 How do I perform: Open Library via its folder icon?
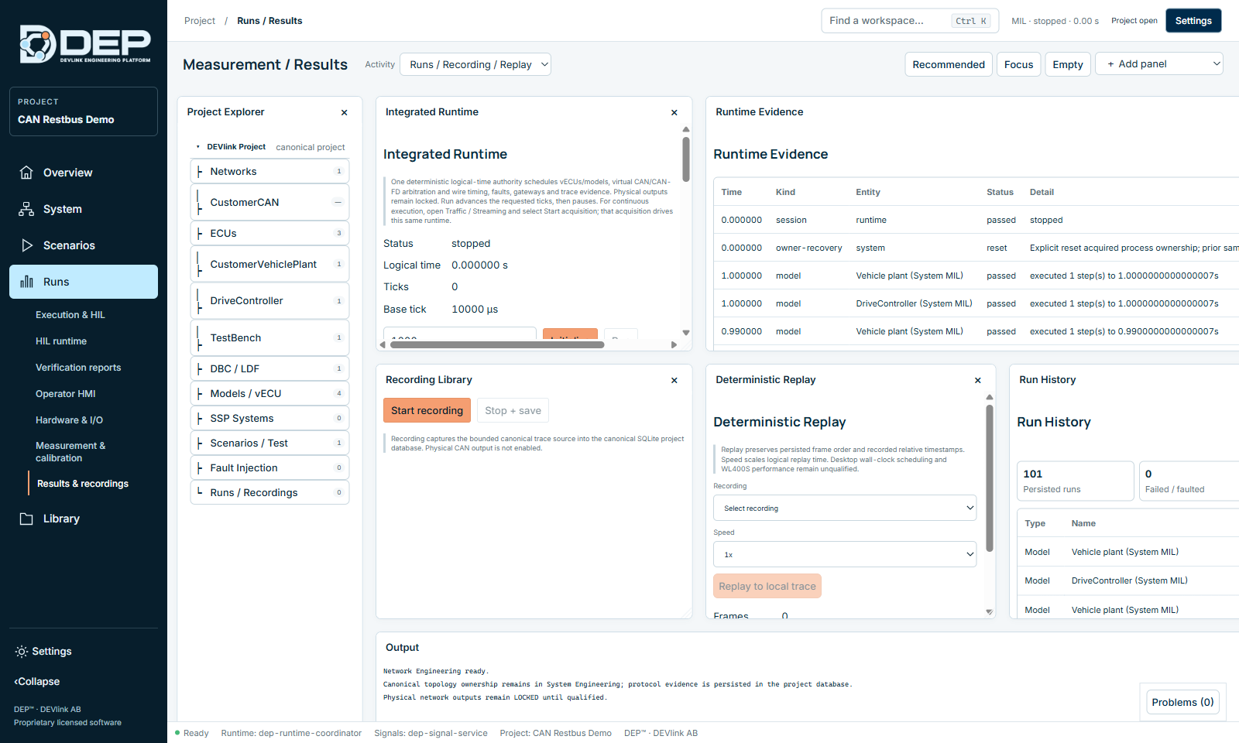(x=26, y=519)
